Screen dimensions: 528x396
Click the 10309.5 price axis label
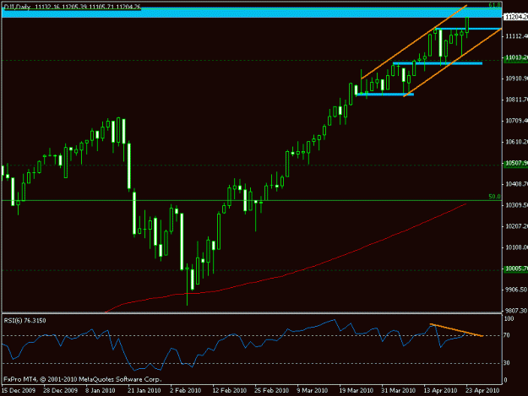[516, 205]
